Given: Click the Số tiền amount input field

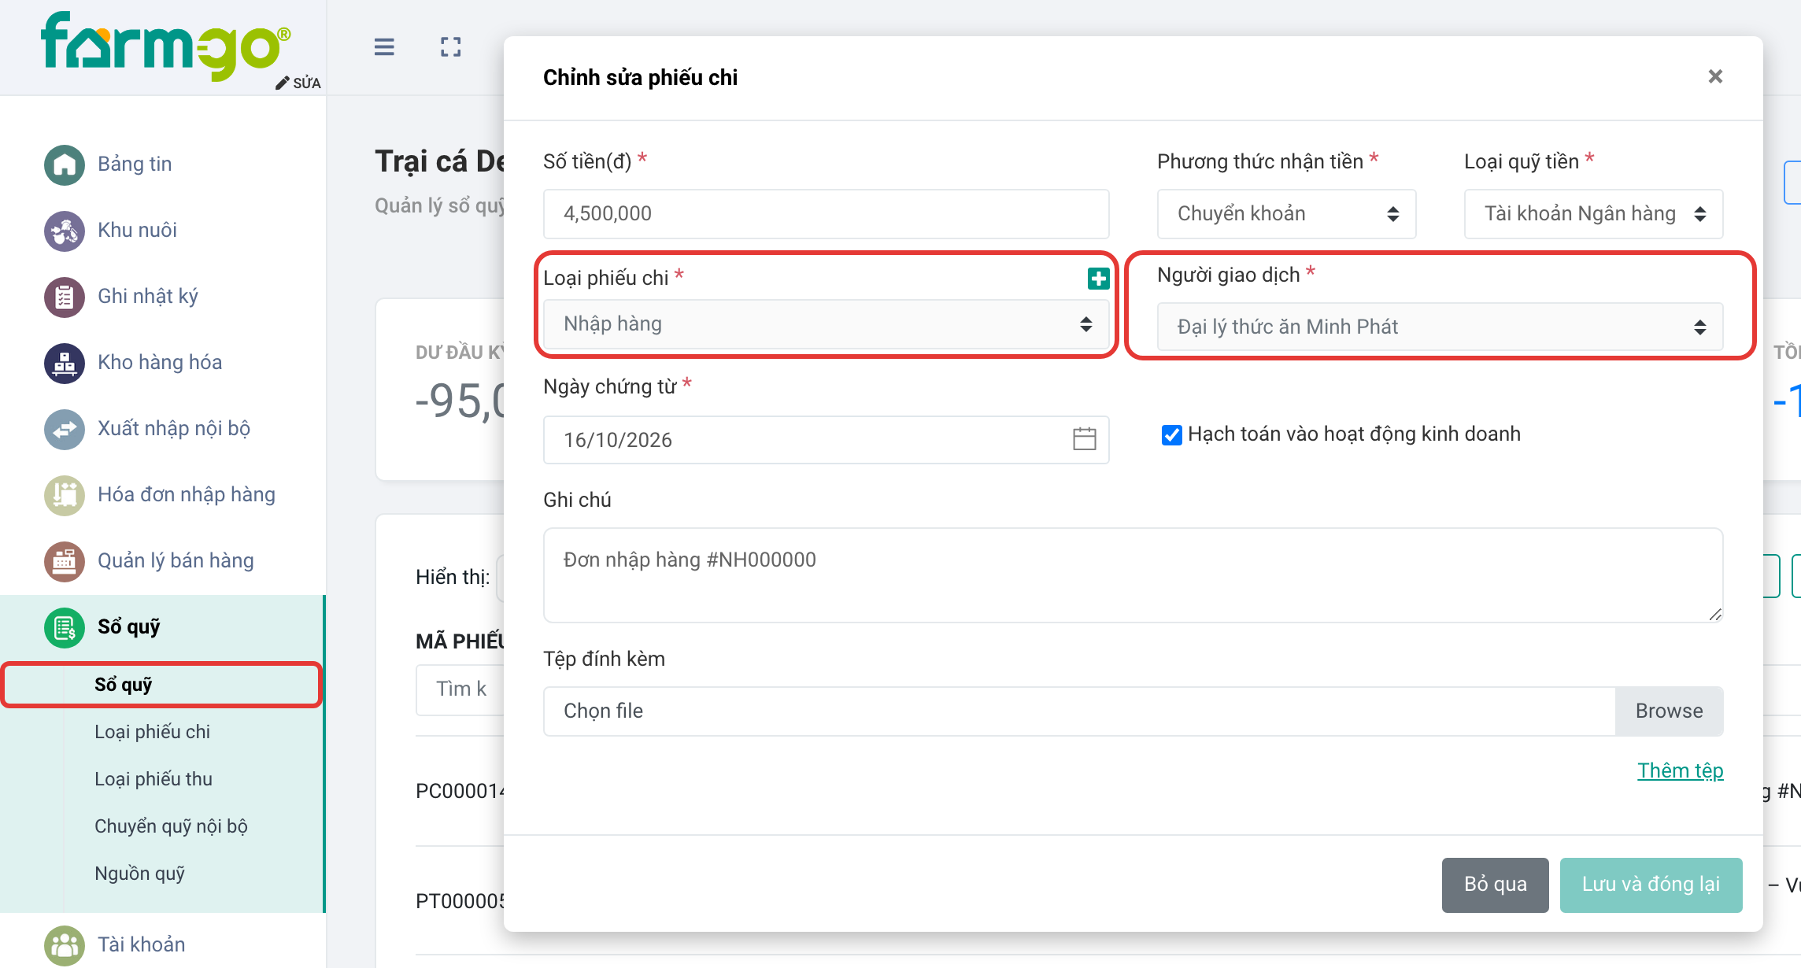Looking at the screenshot, I should 827,213.
